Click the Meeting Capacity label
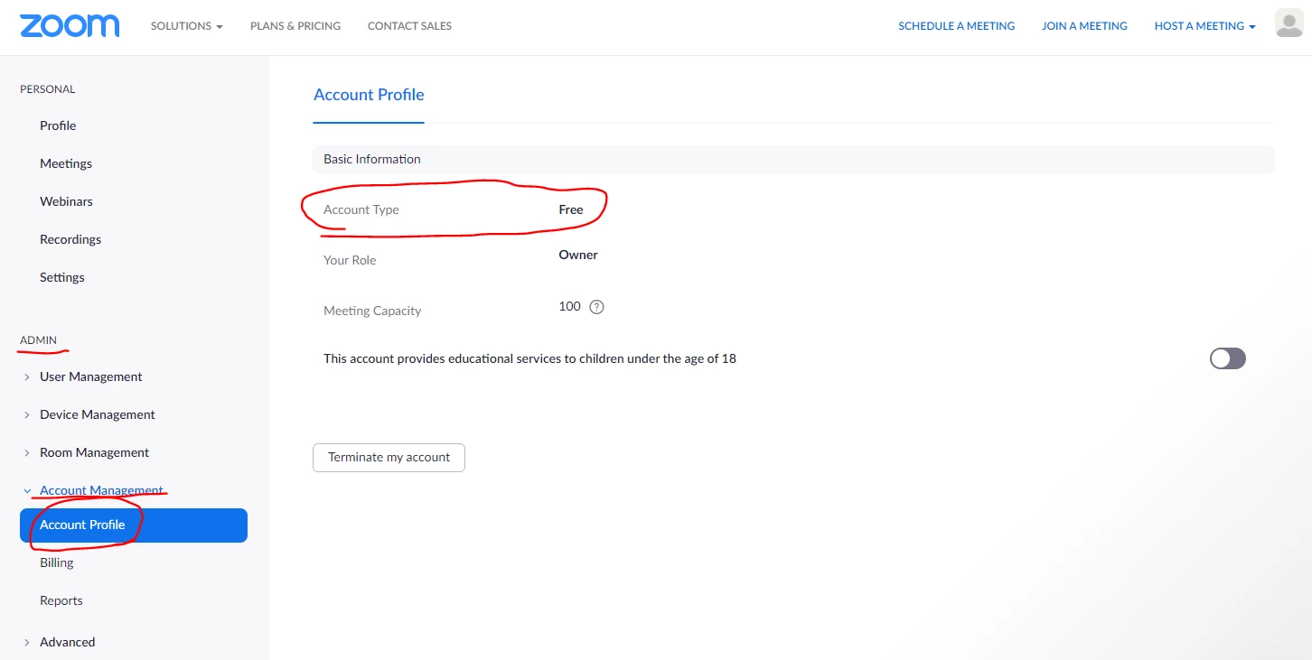This screenshot has width=1312, height=660. (x=372, y=311)
